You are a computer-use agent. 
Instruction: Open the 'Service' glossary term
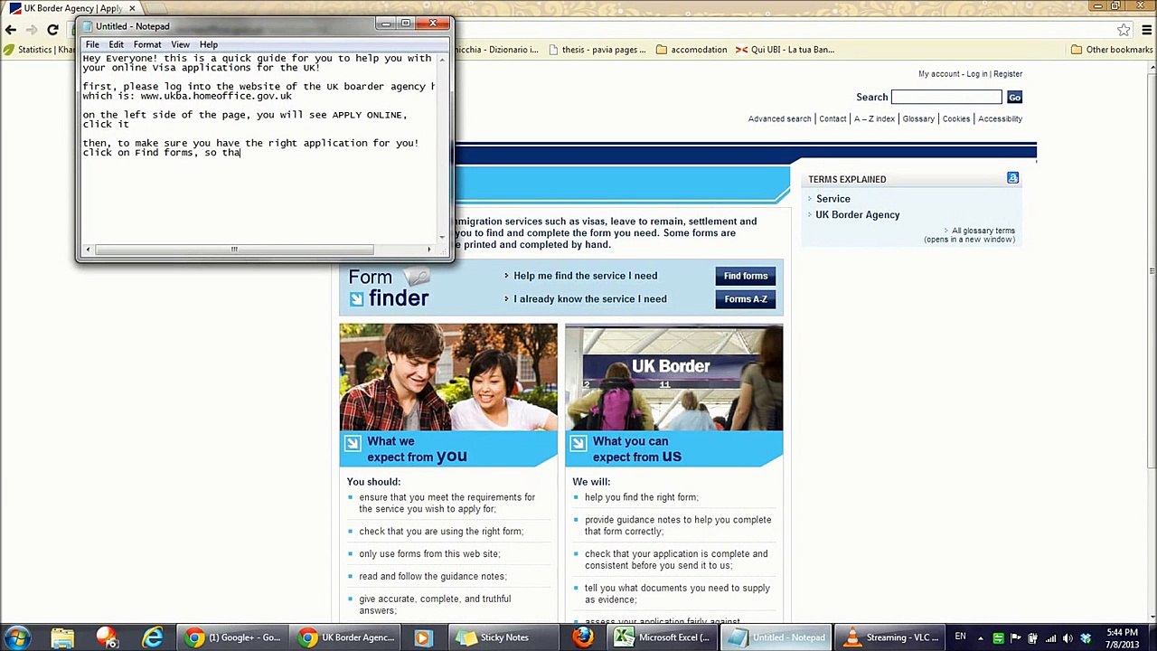click(x=833, y=199)
